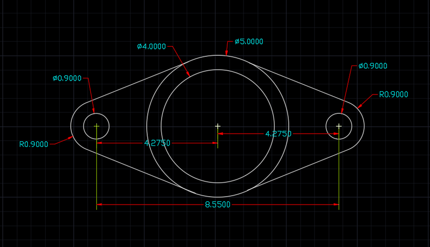430x247 pixels.
Task: Click the right 4.2750 linear dimension text
Action: point(278,134)
